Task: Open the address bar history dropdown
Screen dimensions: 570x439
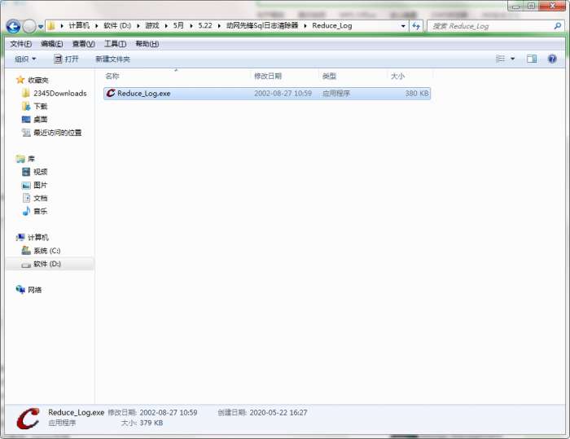Action: (403, 26)
